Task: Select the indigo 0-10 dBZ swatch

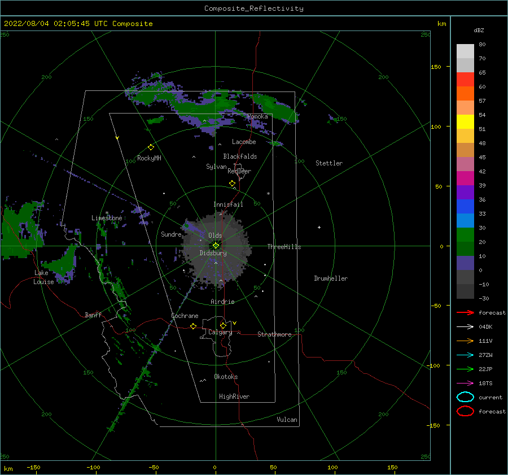Action: (465, 263)
